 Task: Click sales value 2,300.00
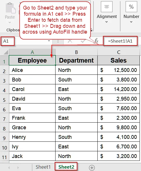click(x=119, y=118)
